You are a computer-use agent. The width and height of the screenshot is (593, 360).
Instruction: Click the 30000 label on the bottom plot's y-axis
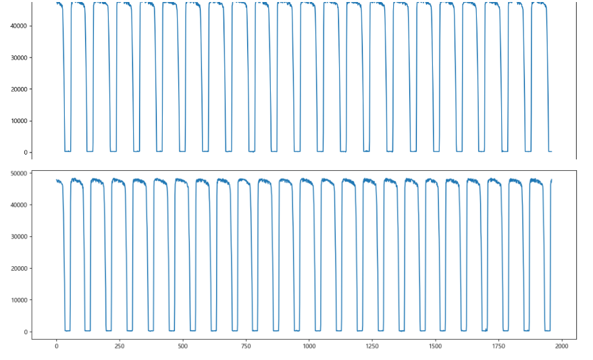coord(20,236)
